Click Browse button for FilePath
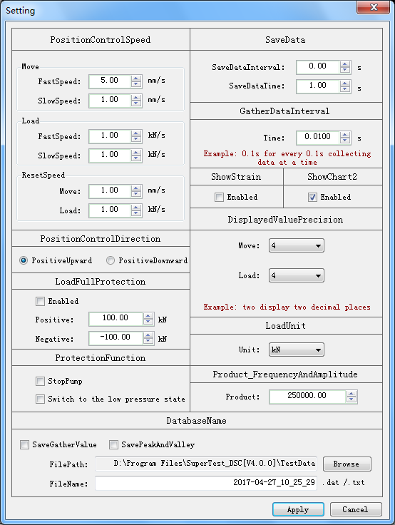Image resolution: width=395 pixels, height=525 pixels. tap(347, 464)
